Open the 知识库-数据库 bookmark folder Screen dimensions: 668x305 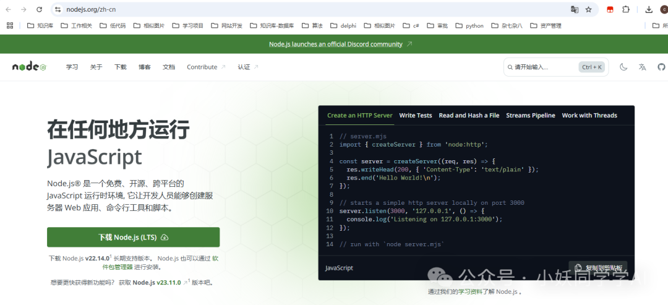272,25
